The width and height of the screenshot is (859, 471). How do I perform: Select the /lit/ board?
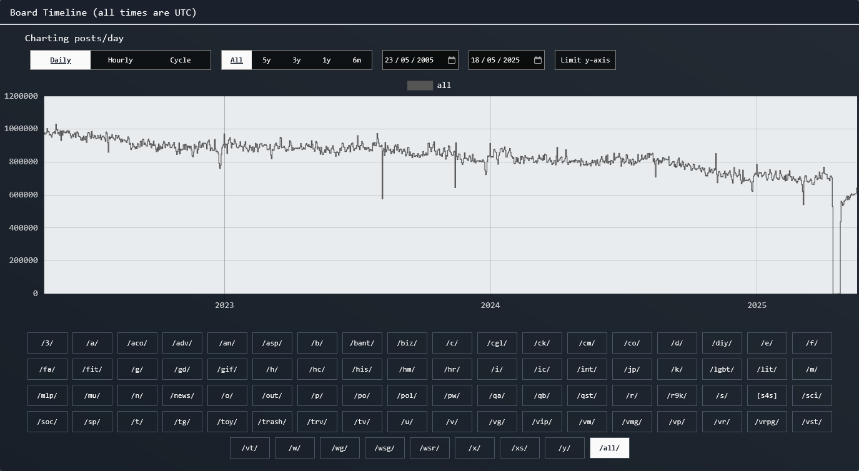tap(767, 369)
